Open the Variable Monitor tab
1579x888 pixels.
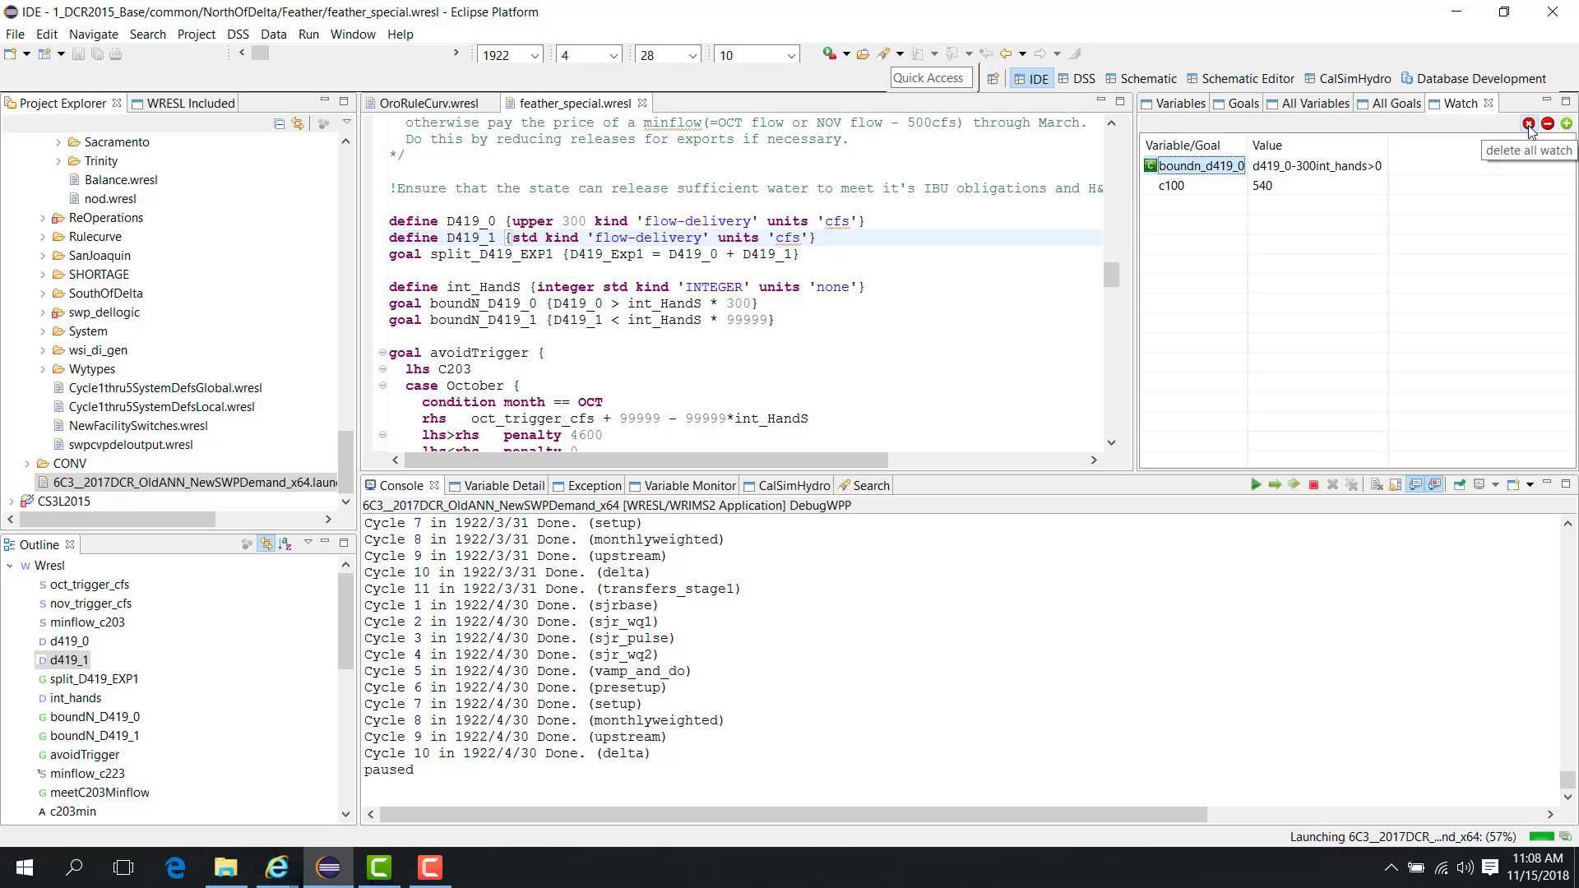[681, 486]
